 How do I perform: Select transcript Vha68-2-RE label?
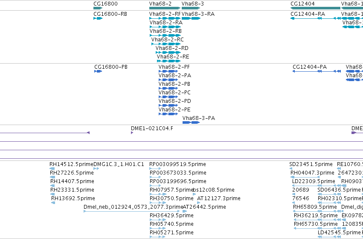click(173, 57)
